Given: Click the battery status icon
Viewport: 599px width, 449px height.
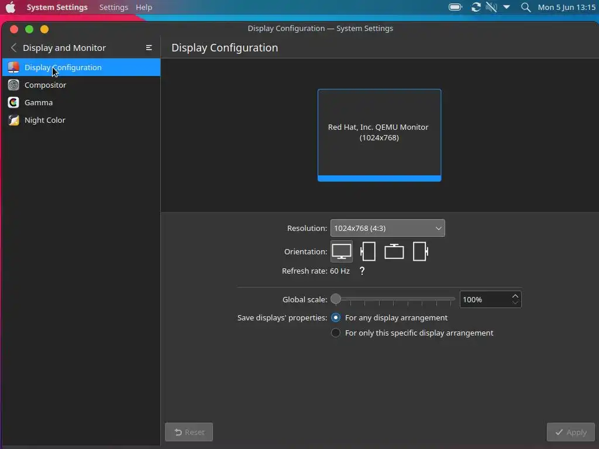Looking at the screenshot, I should [455, 7].
